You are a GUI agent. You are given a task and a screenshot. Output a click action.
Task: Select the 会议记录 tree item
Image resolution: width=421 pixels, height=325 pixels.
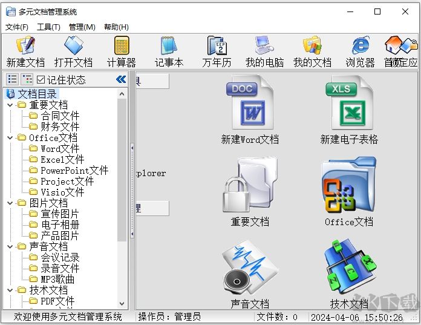(60, 258)
